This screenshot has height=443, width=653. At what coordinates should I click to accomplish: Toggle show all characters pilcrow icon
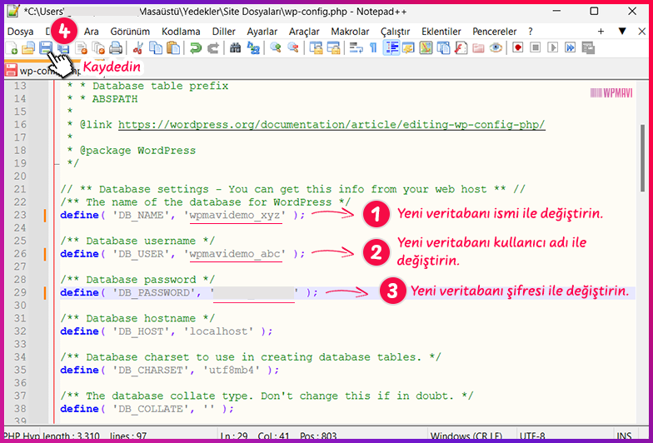(373, 48)
